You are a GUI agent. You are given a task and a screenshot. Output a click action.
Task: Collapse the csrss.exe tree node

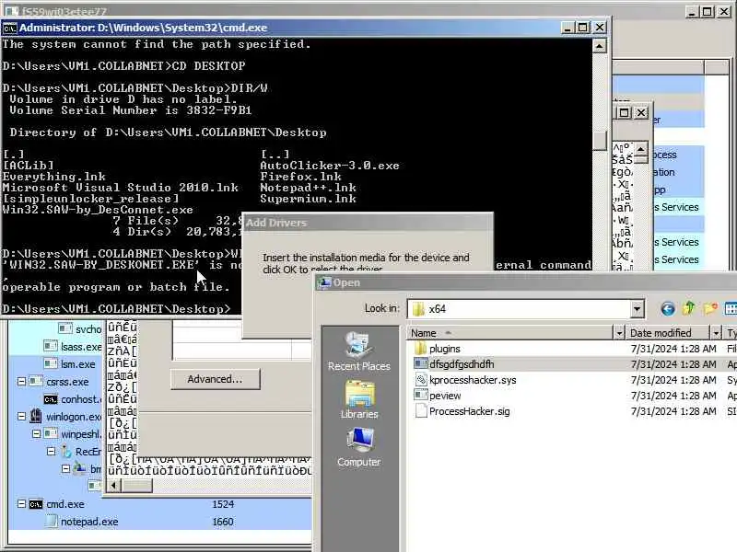21,382
